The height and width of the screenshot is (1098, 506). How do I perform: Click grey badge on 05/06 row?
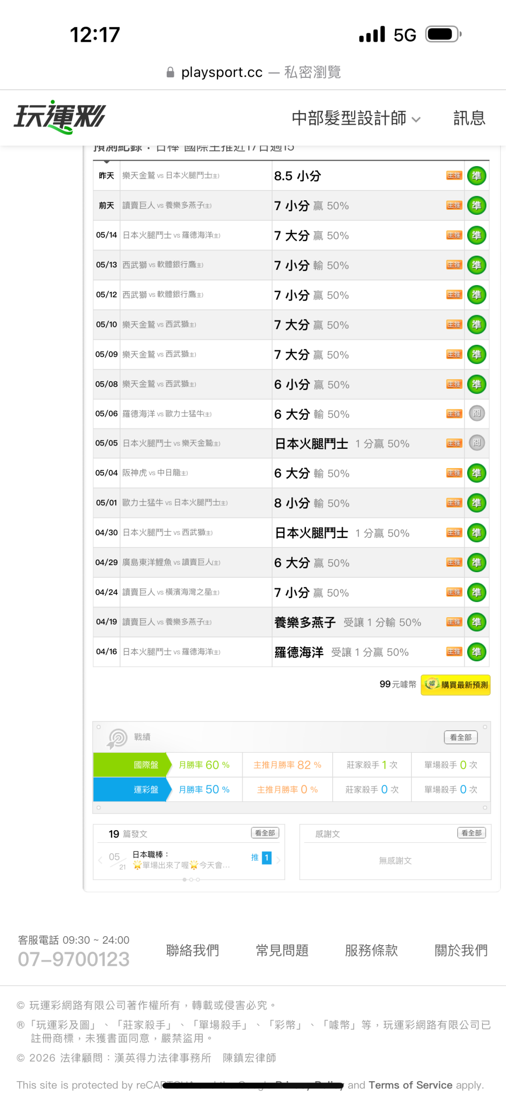pos(476,413)
